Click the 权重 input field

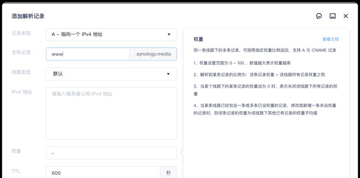point(112,153)
